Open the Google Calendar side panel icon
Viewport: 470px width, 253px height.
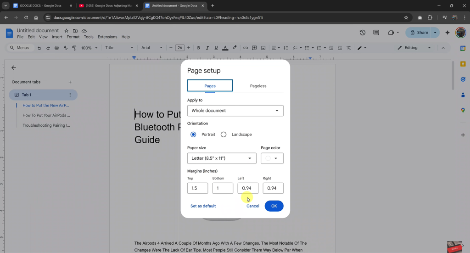(x=463, y=48)
